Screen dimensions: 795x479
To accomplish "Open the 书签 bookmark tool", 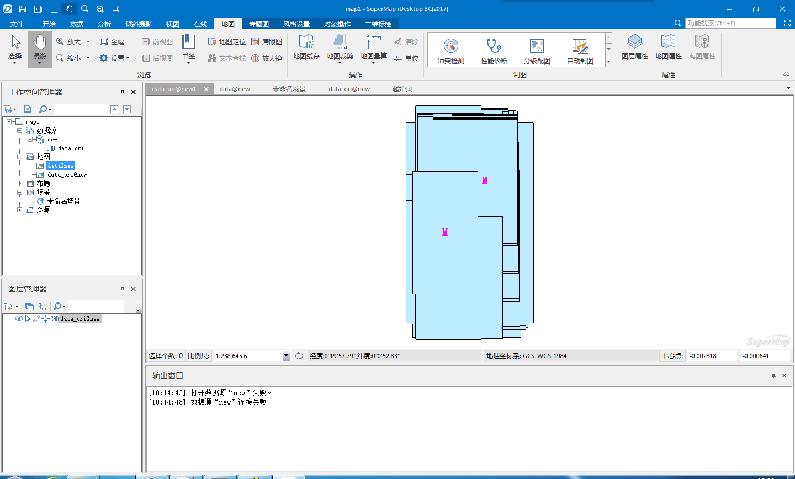I will 189,49.
